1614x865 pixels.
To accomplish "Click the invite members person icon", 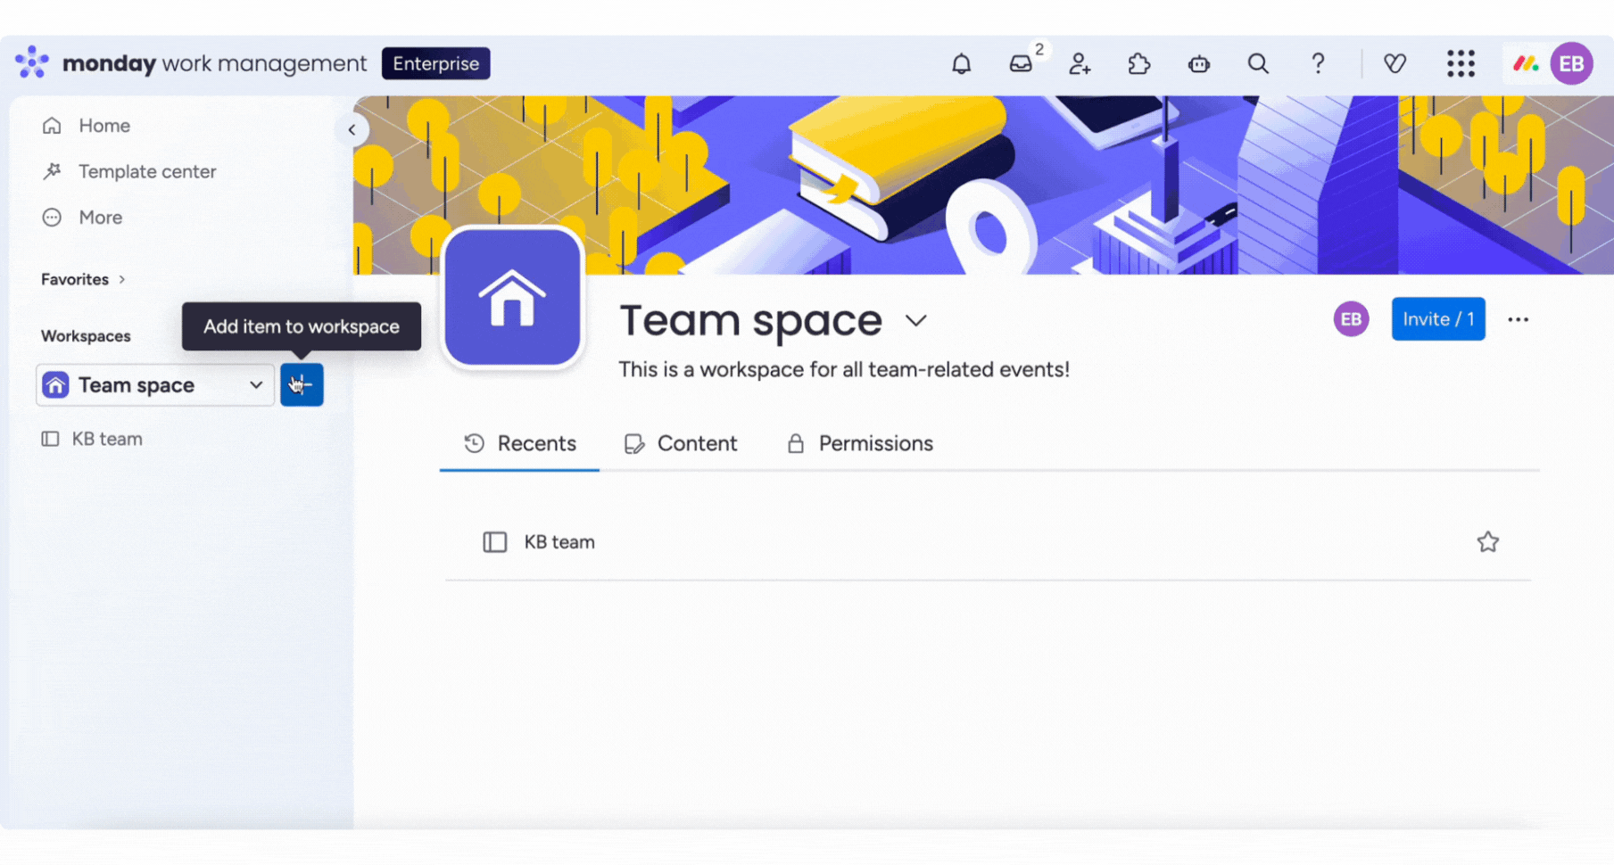I will pyautogui.click(x=1080, y=63).
